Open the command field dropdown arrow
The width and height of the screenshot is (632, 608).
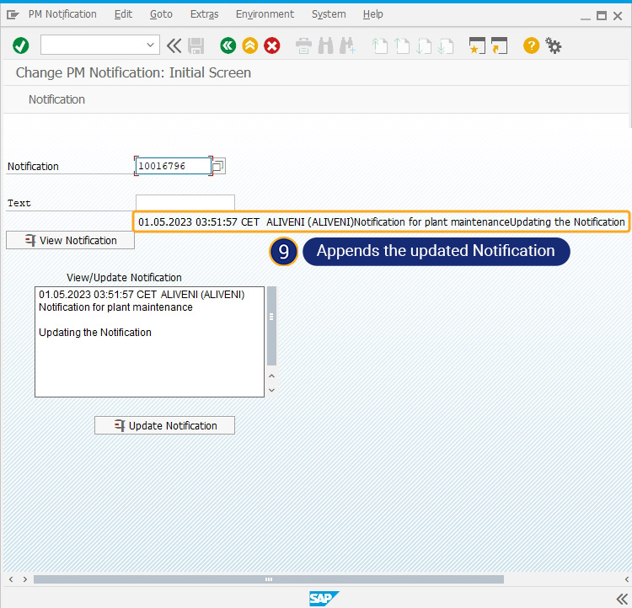pos(150,45)
